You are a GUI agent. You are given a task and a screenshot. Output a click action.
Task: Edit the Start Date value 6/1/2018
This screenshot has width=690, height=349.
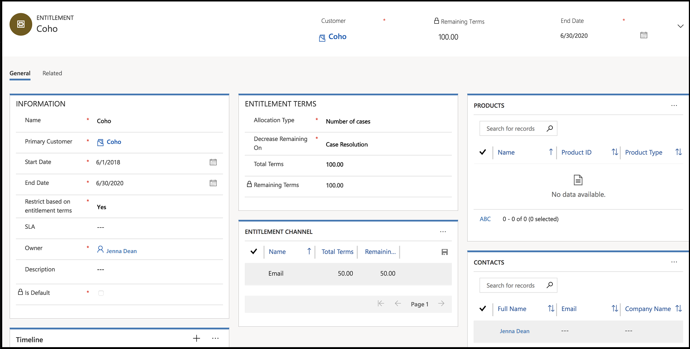click(108, 162)
